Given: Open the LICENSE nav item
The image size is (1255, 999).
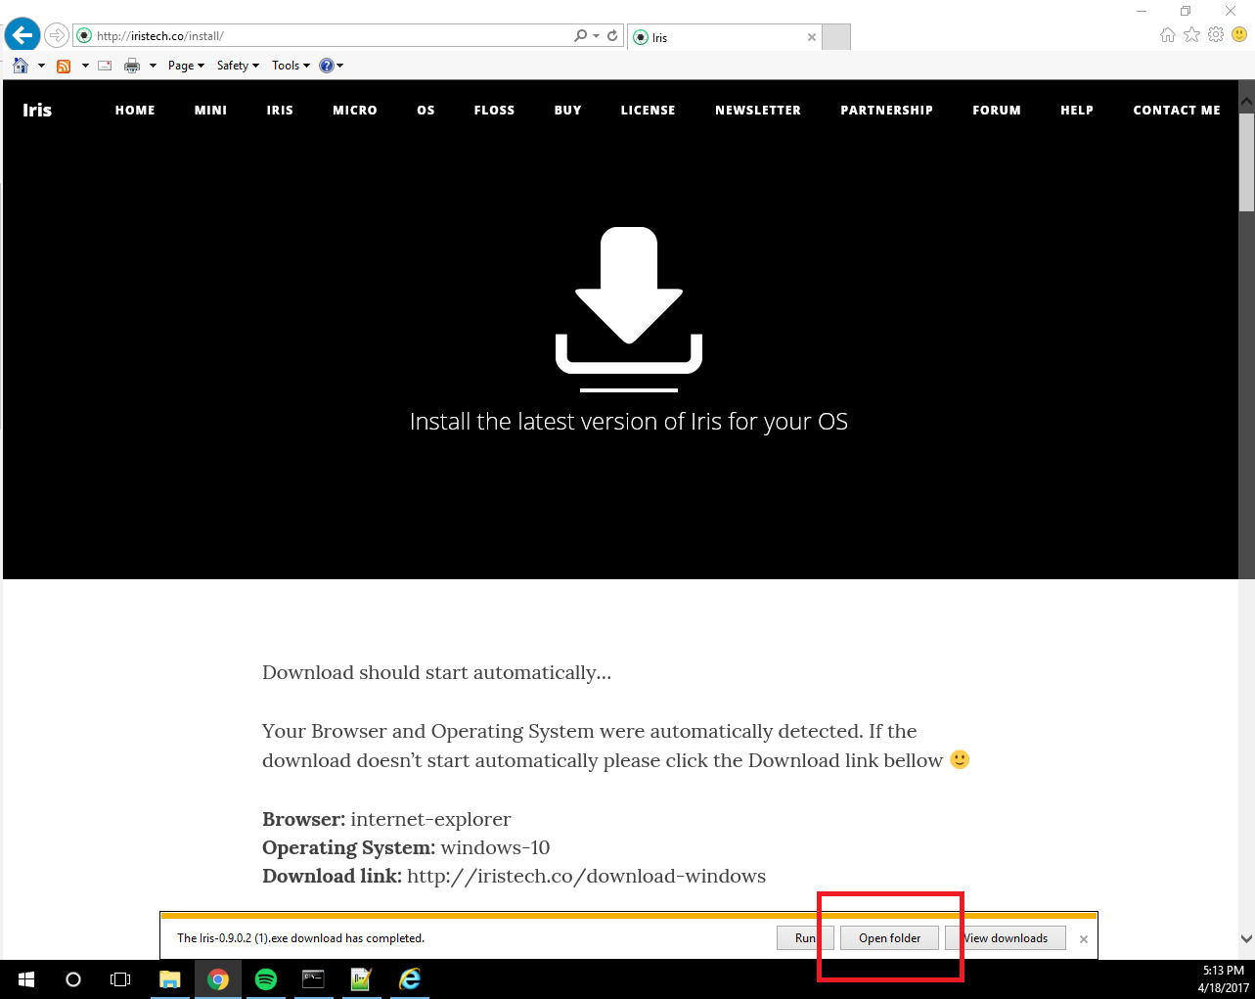Looking at the screenshot, I should coord(648,111).
